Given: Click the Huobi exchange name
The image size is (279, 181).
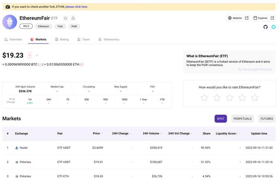Looking at the screenshot, I should 23,148.
